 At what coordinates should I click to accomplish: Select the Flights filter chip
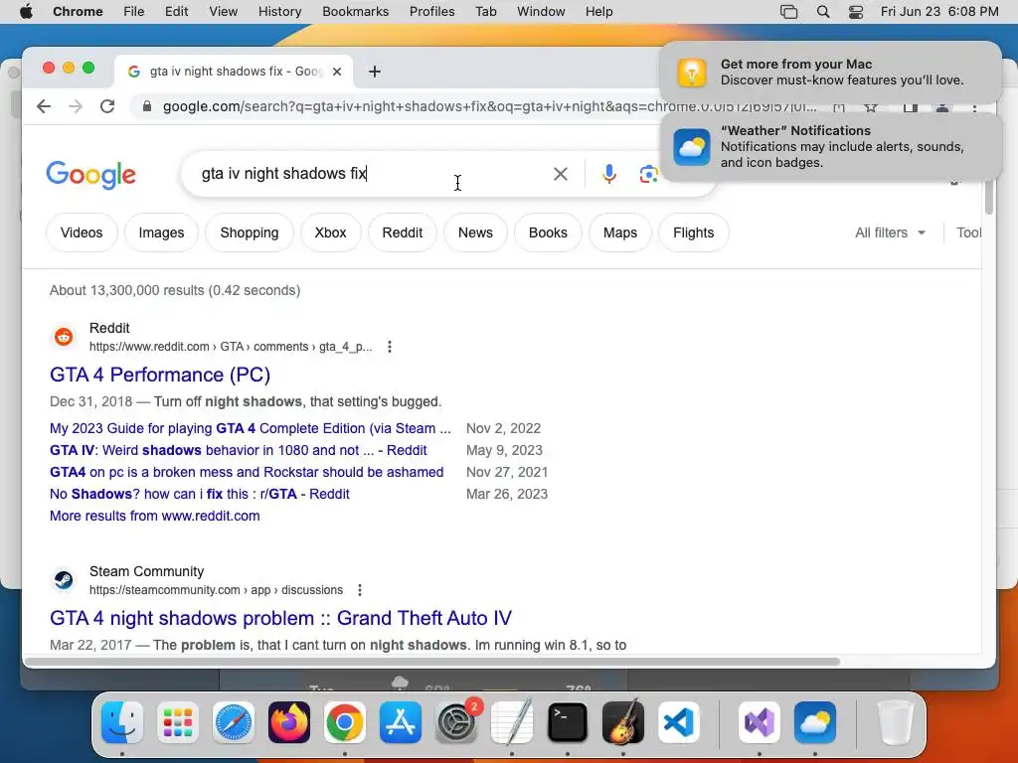693,232
